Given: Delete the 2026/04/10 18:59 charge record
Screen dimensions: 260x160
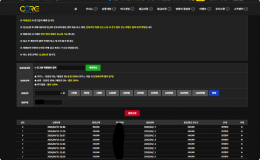Looking at the screenshot, I should pos(242,157).
